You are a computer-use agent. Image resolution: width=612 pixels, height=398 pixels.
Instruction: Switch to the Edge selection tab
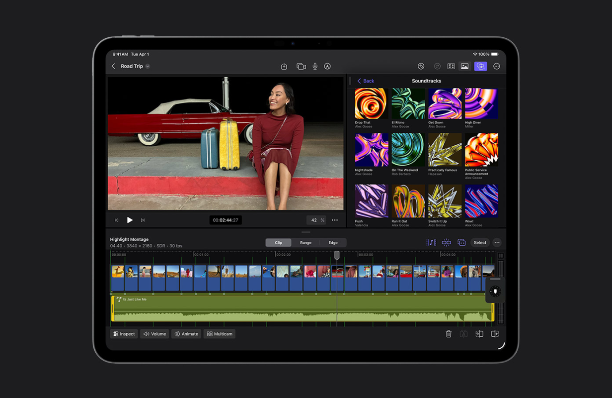333,243
